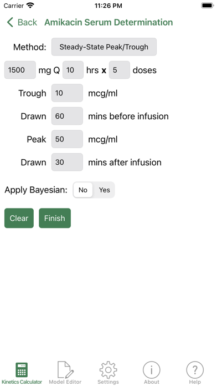Screen dimensions: 217x386
Task: Select the Peak concentration field
Action: (67, 139)
